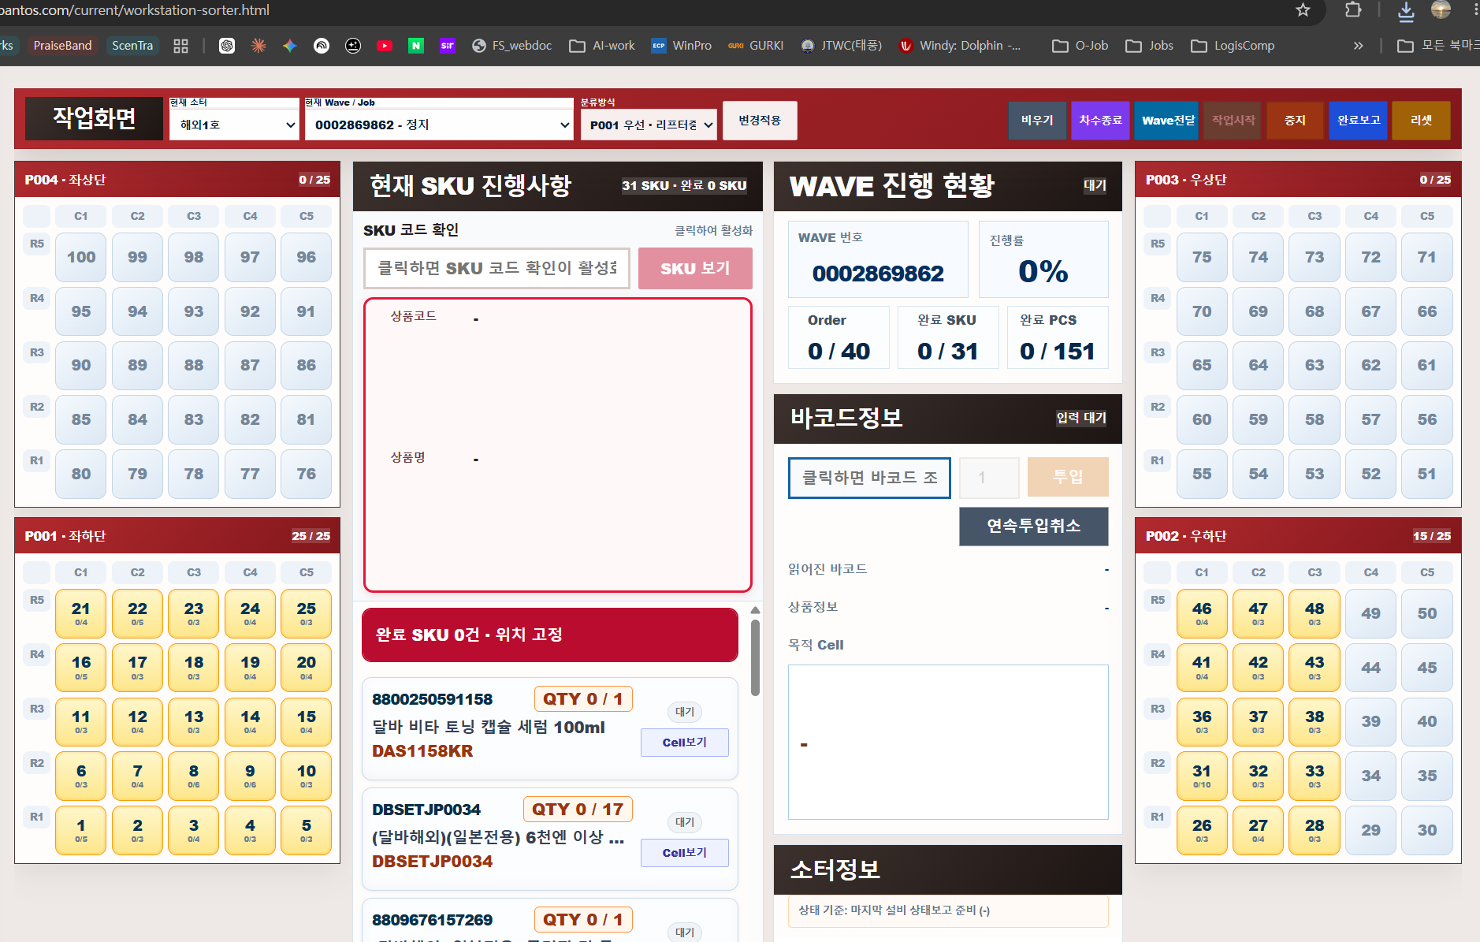This screenshot has width=1480, height=942.
Task: Open the FS_webdoc bookmark
Action: pyautogui.click(x=512, y=46)
